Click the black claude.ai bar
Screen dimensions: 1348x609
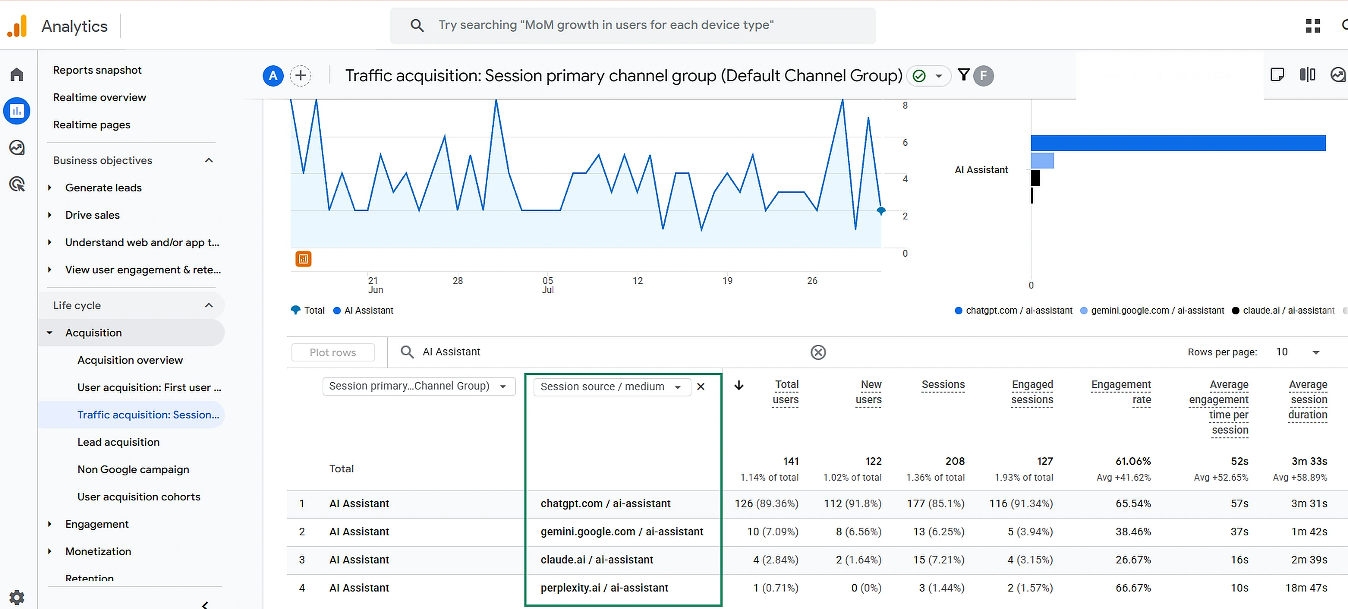click(1035, 178)
